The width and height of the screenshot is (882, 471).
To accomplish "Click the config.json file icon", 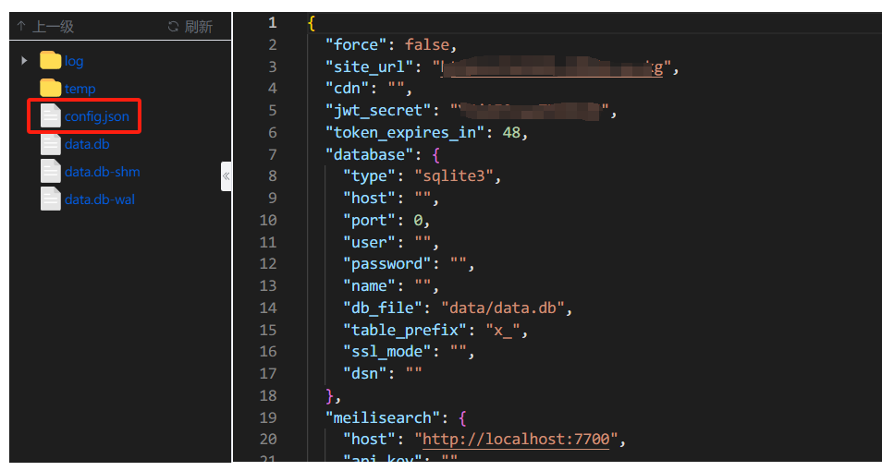I will (x=50, y=116).
